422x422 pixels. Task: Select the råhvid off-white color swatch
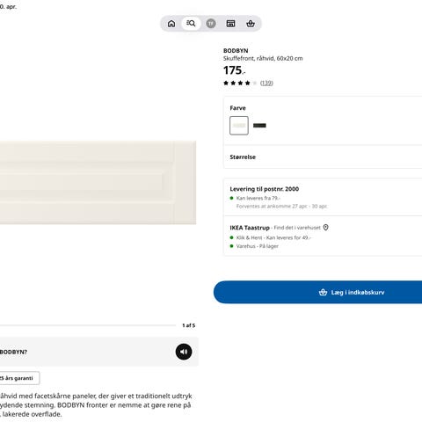click(x=239, y=126)
